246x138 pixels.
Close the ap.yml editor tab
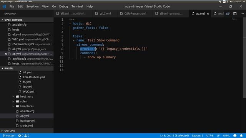(x=208, y=14)
